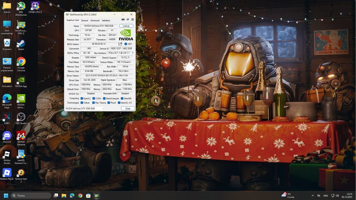Toggle the Ray Tracing checkbox
The width and height of the screenshot is (356, 200).
94,102
